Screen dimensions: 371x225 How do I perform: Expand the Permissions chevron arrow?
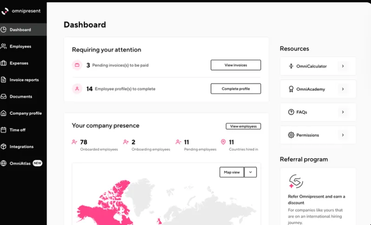pyautogui.click(x=343, y=135)
